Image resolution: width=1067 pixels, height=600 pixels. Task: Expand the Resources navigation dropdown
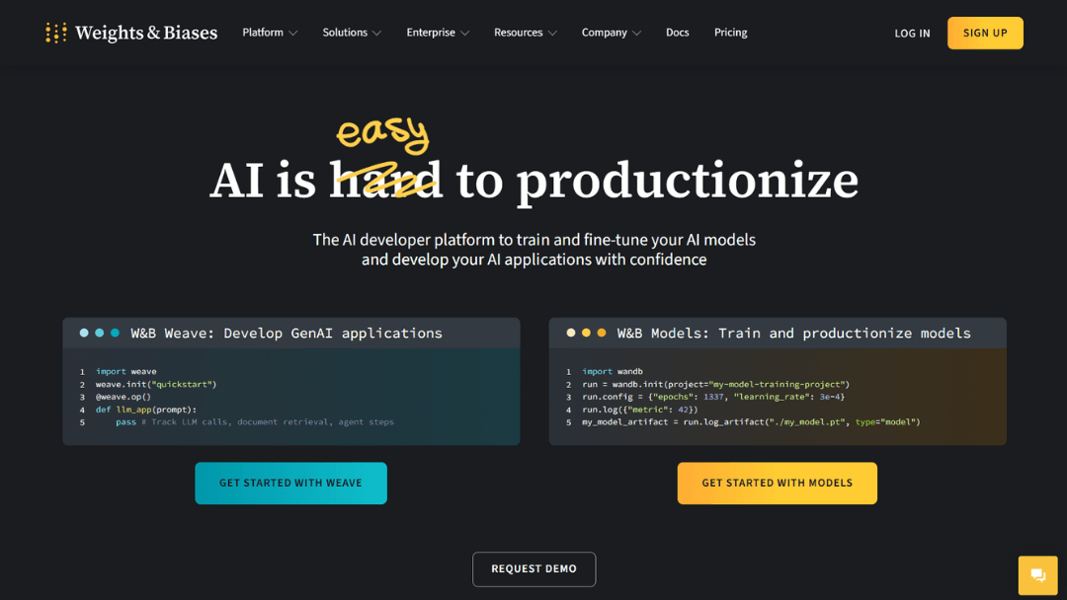point(525,33)
